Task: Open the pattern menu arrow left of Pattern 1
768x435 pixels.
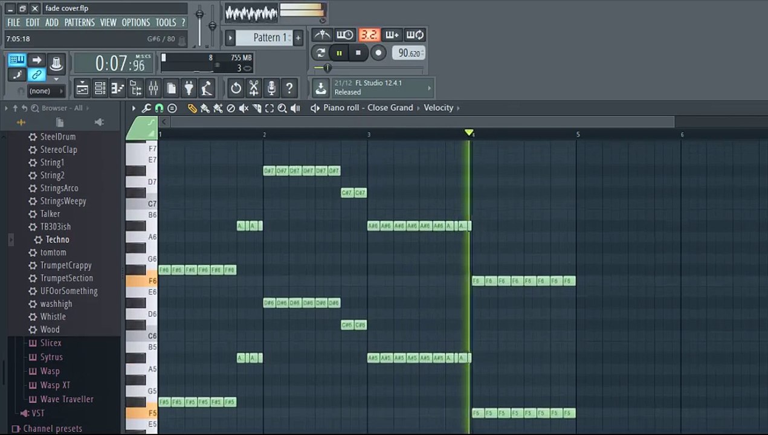Action: pyautogui.click(x=230, y=37)
